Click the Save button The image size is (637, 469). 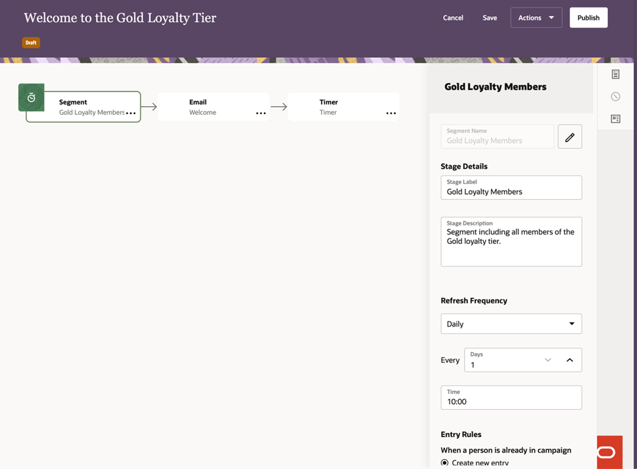[490, 18]
